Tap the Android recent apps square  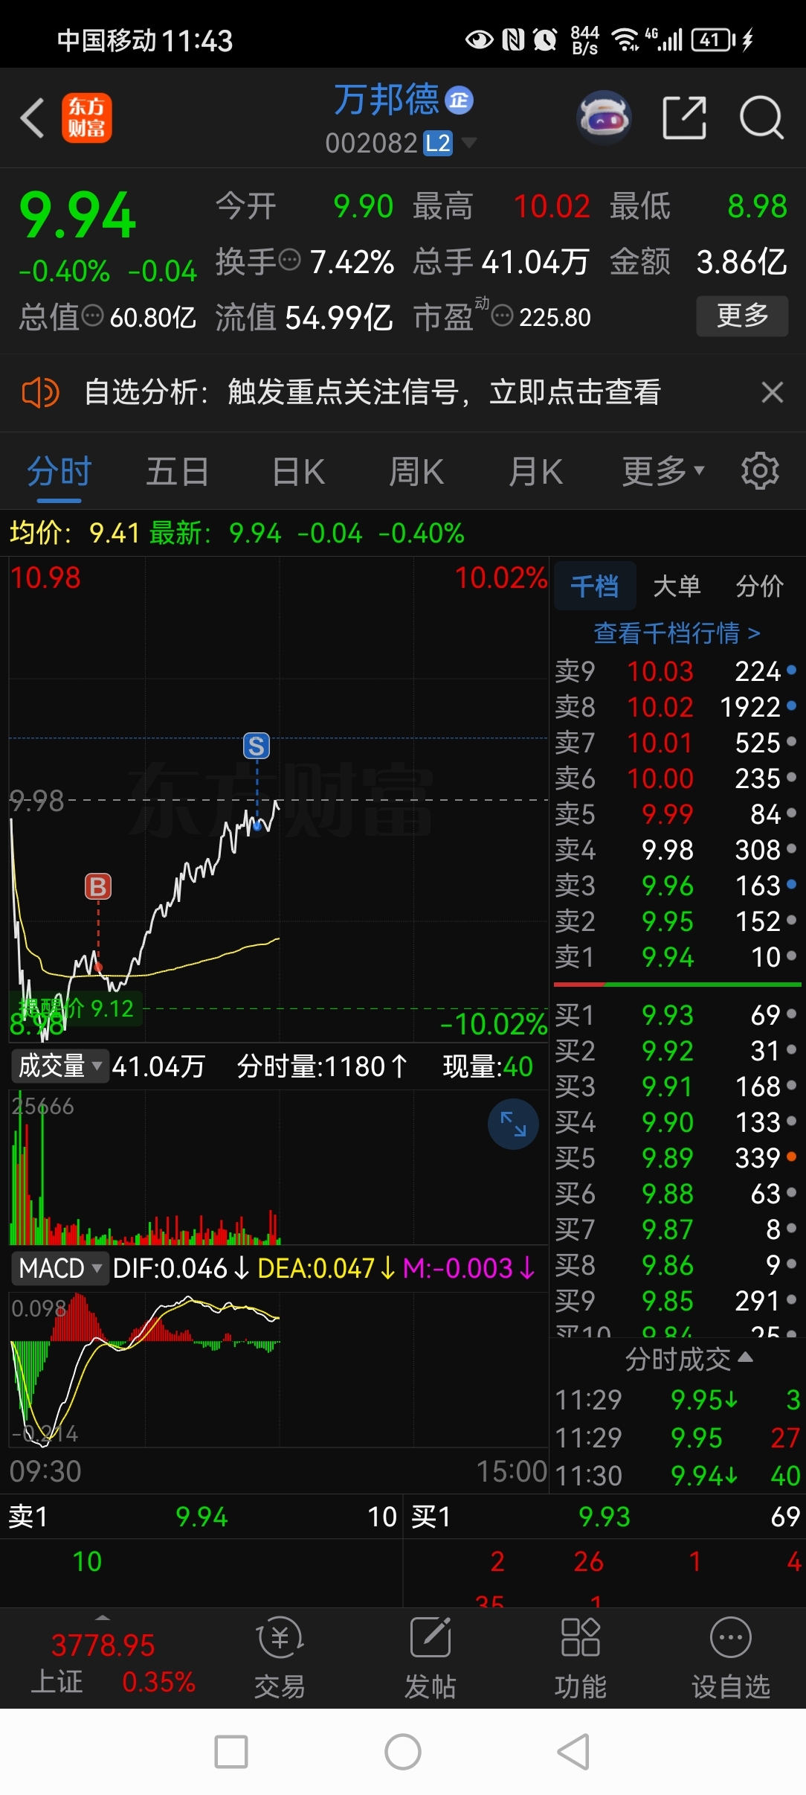231,1752
